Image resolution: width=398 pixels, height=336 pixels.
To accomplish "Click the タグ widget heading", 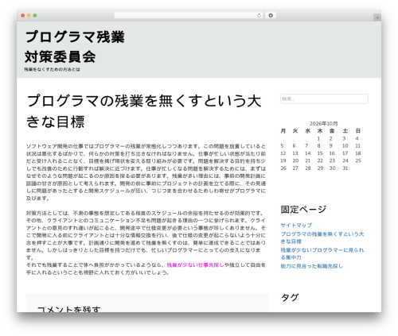I will [x=290, y=297].
